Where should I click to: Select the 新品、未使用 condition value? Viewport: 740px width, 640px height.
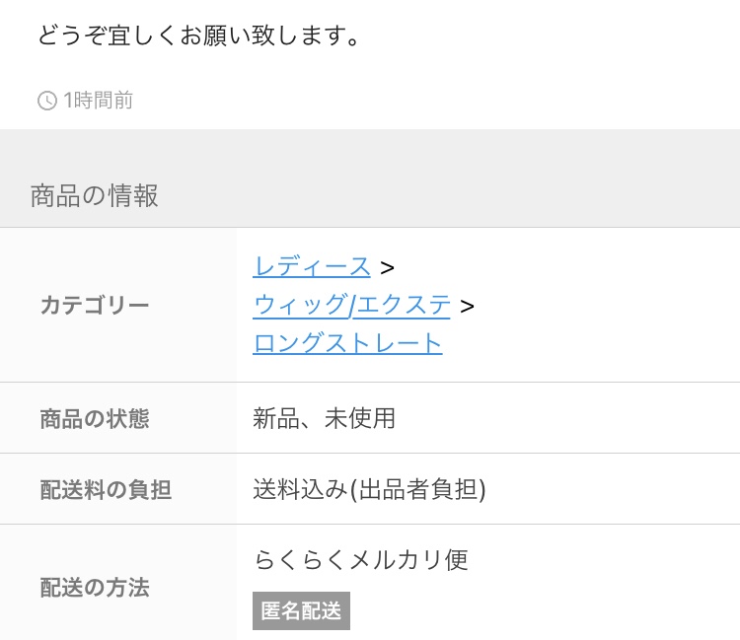[x=324, y=418]
